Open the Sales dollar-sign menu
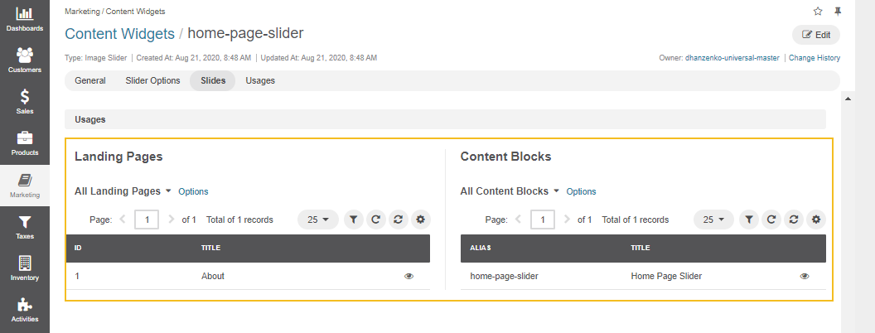The image size is (875, 333). (25, 102)
